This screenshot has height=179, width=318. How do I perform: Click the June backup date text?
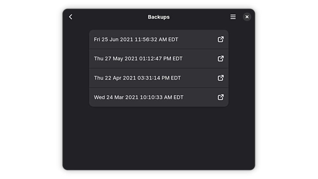[x=136, y=39]
